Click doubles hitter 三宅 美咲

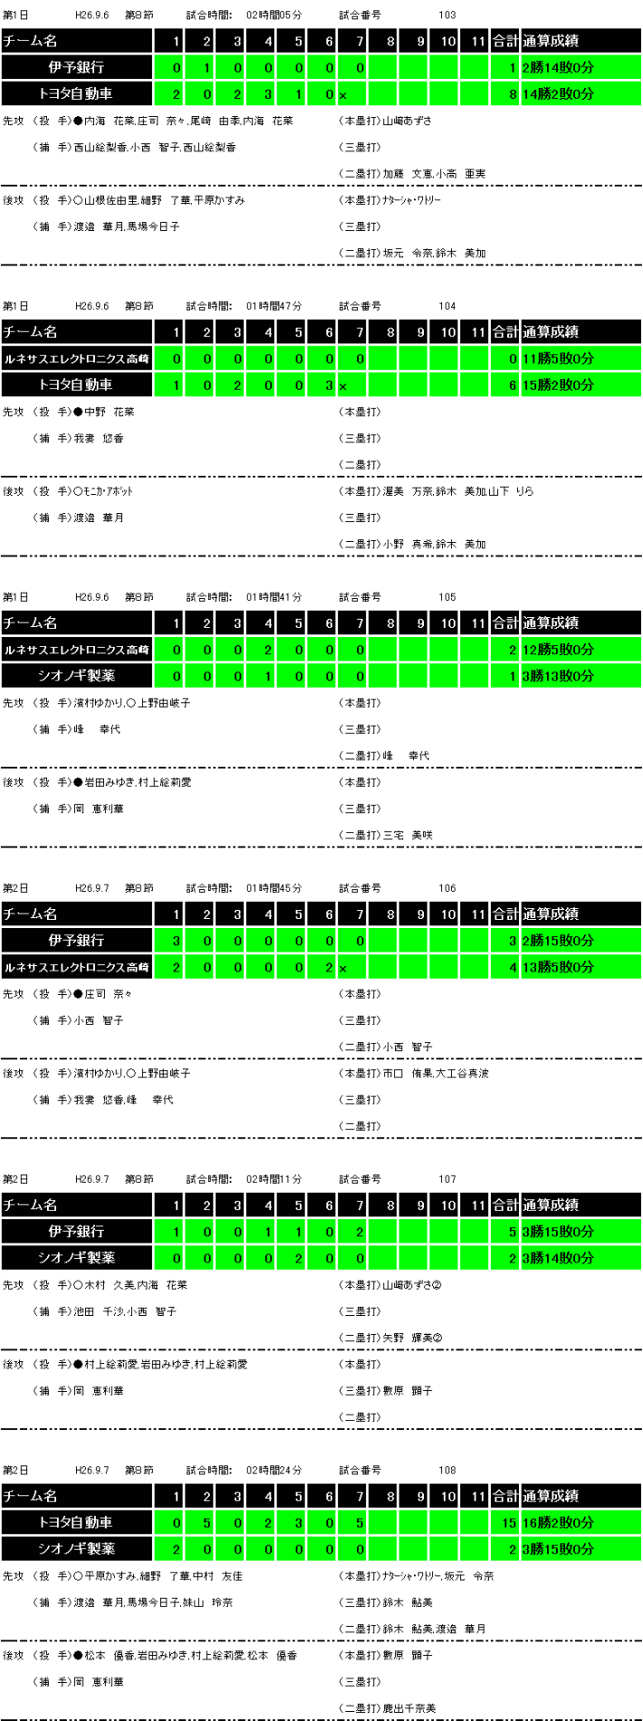408,836
